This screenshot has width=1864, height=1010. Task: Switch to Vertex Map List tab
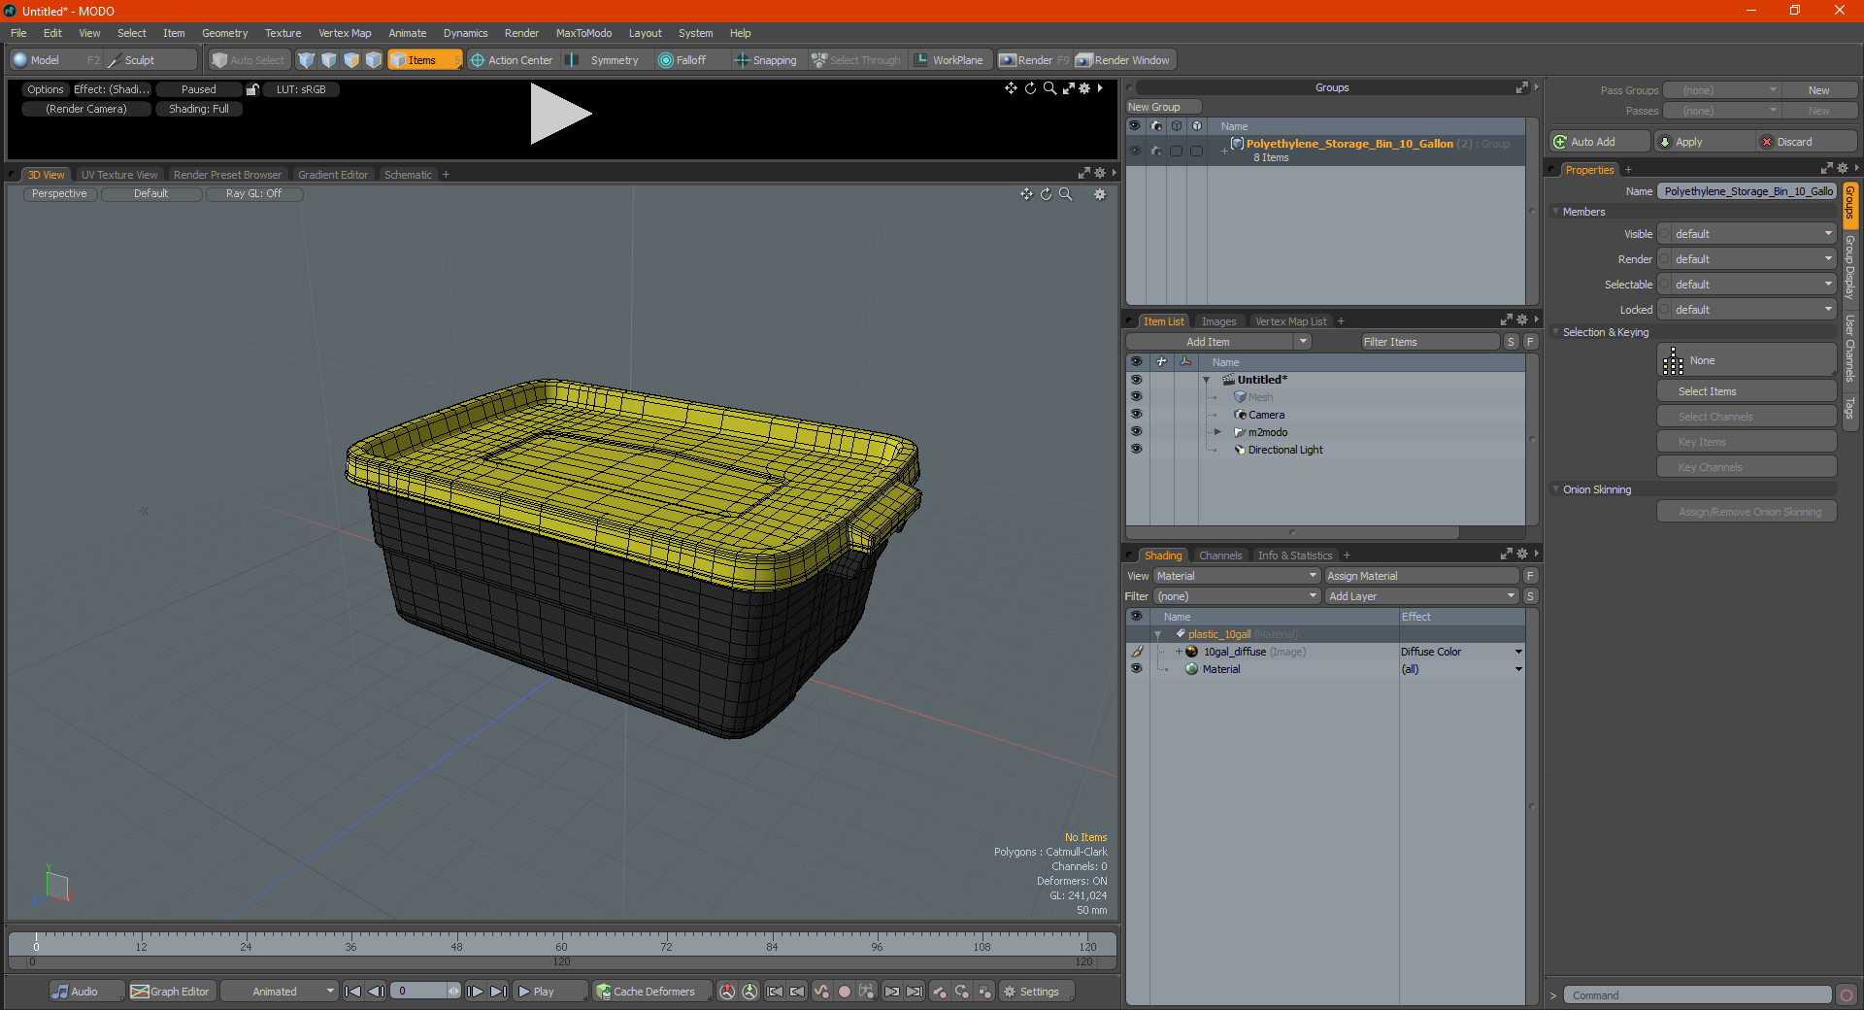point(1290,321)
